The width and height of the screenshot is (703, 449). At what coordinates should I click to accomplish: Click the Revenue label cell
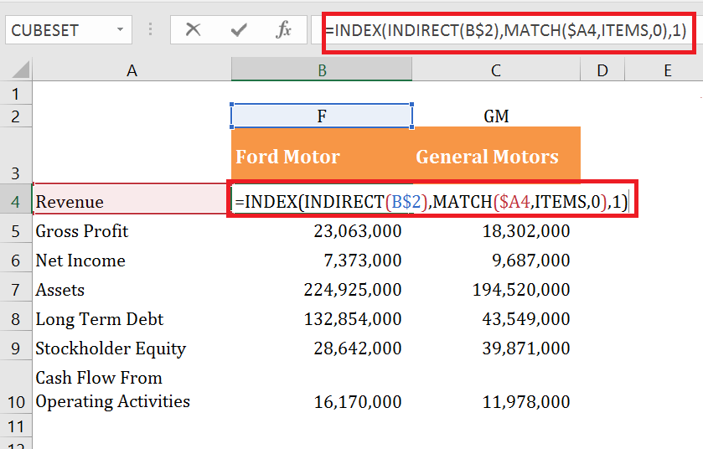tap(132, 200)
